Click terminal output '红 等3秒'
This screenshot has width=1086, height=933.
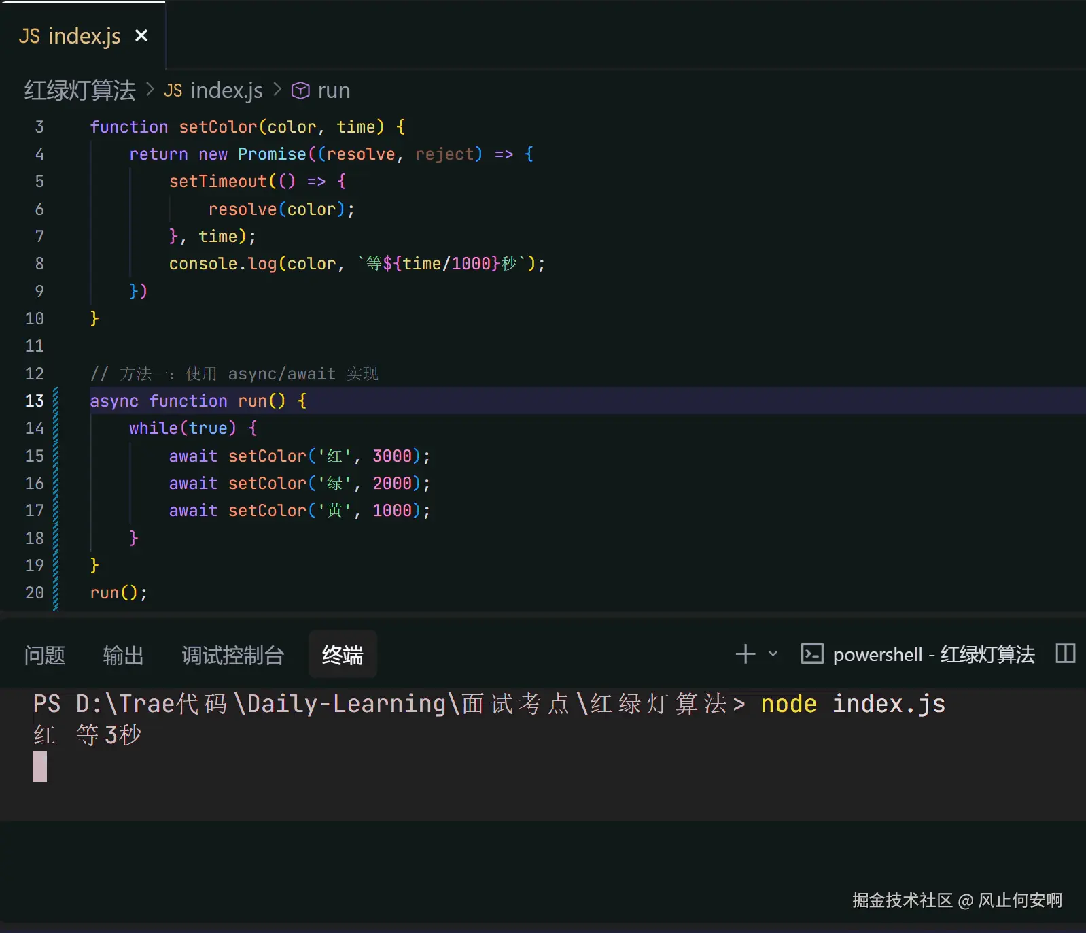pos(87,734)
